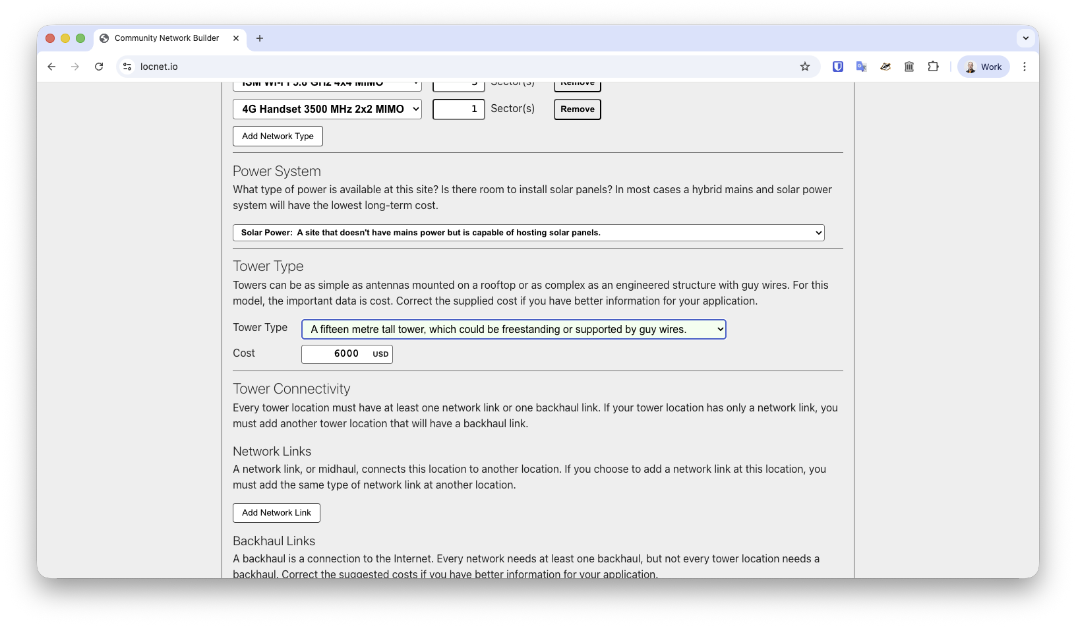Image resolution: width=1076 pixels, height=627 pixels.
Task: Open the Tower Type dropdown
Action: pos(514,329)
